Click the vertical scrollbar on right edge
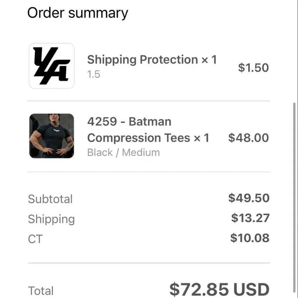The height and width of the screenshot is (298, 298). coord(294,200)
